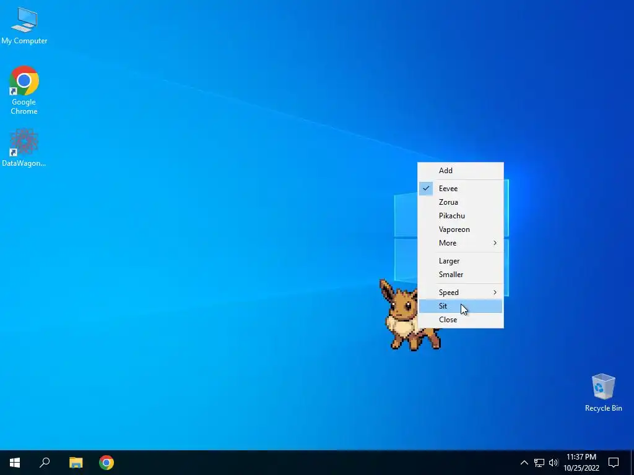Screen dimensions: 634x475
Task: Switch pet to Vaporeon
Action: click(461, 229)
